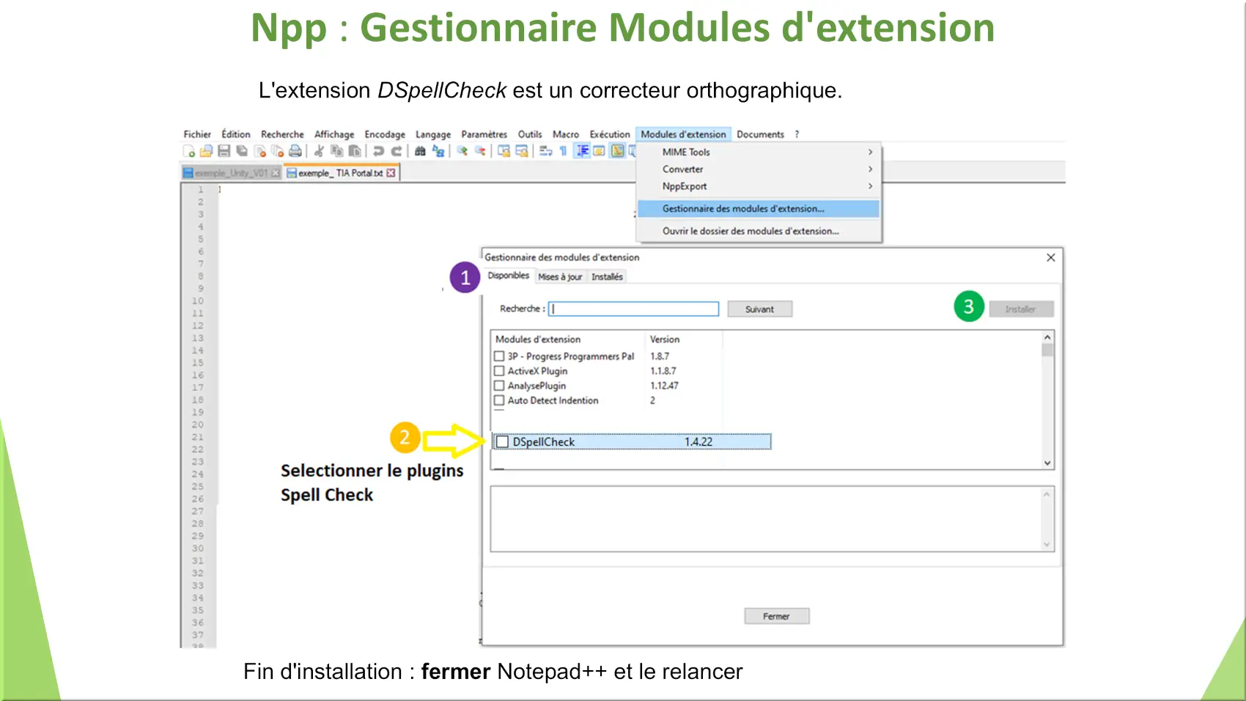Open the Documents menu
1246x701 pixels.
coord(760,134)
